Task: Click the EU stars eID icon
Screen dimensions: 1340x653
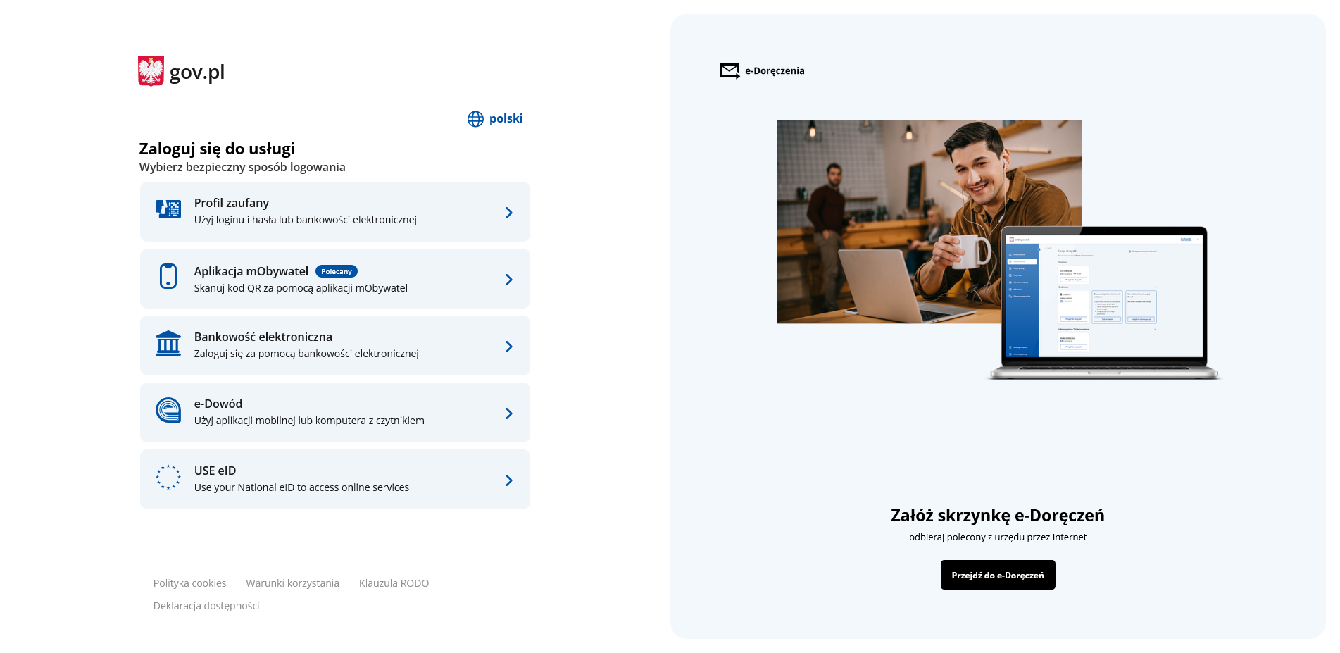Action: tap(168, 477)
